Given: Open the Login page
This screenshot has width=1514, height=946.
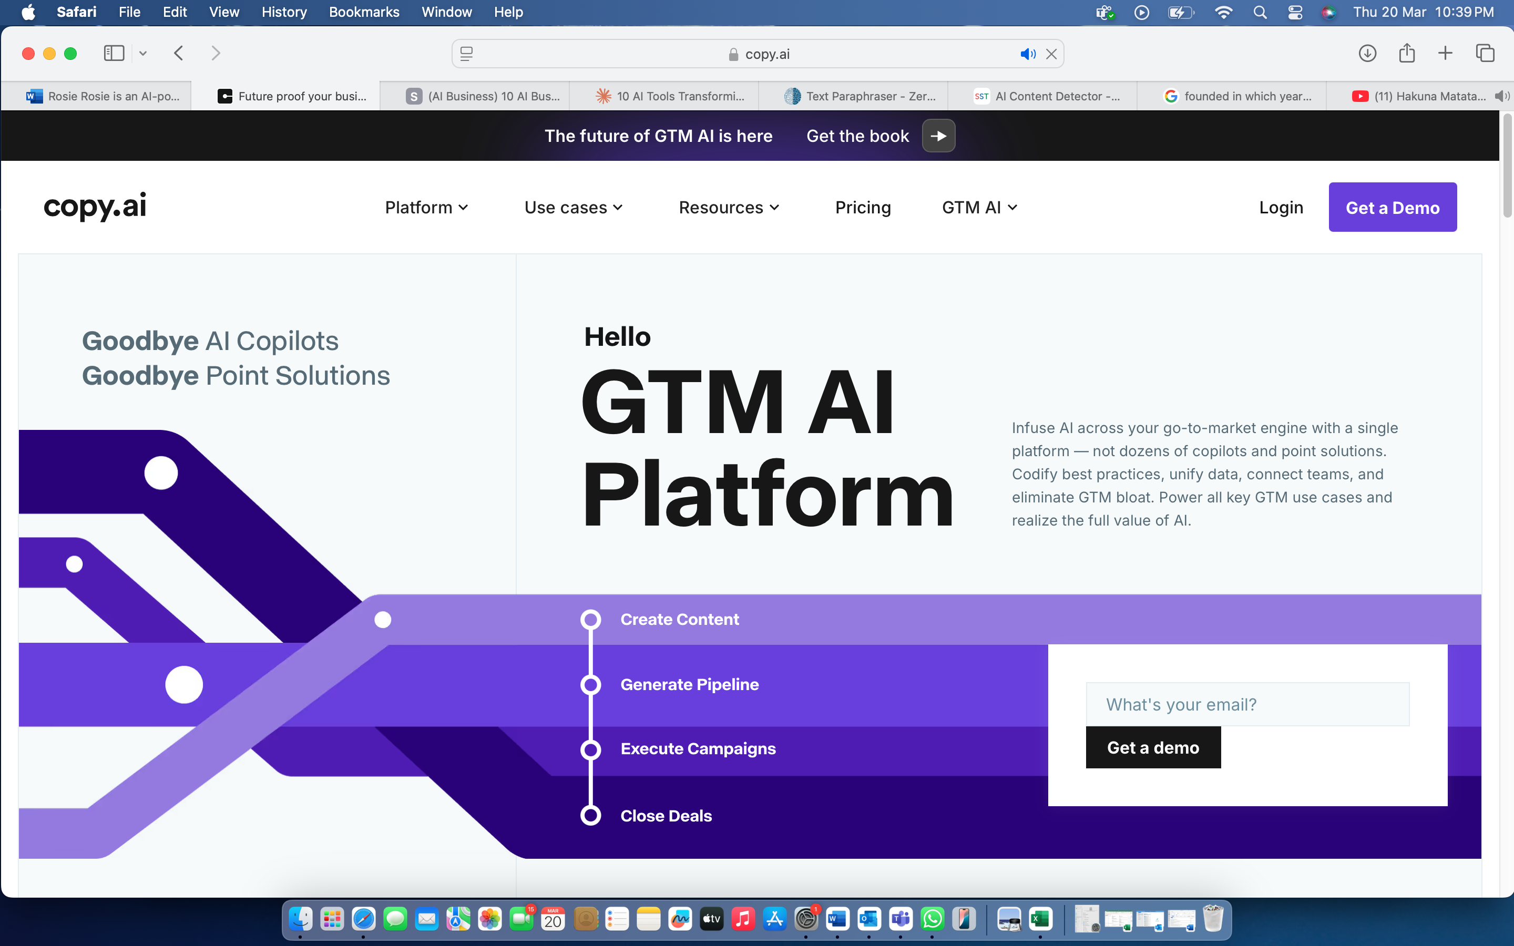Looking at the screenshot, I should click(1281, 207).
